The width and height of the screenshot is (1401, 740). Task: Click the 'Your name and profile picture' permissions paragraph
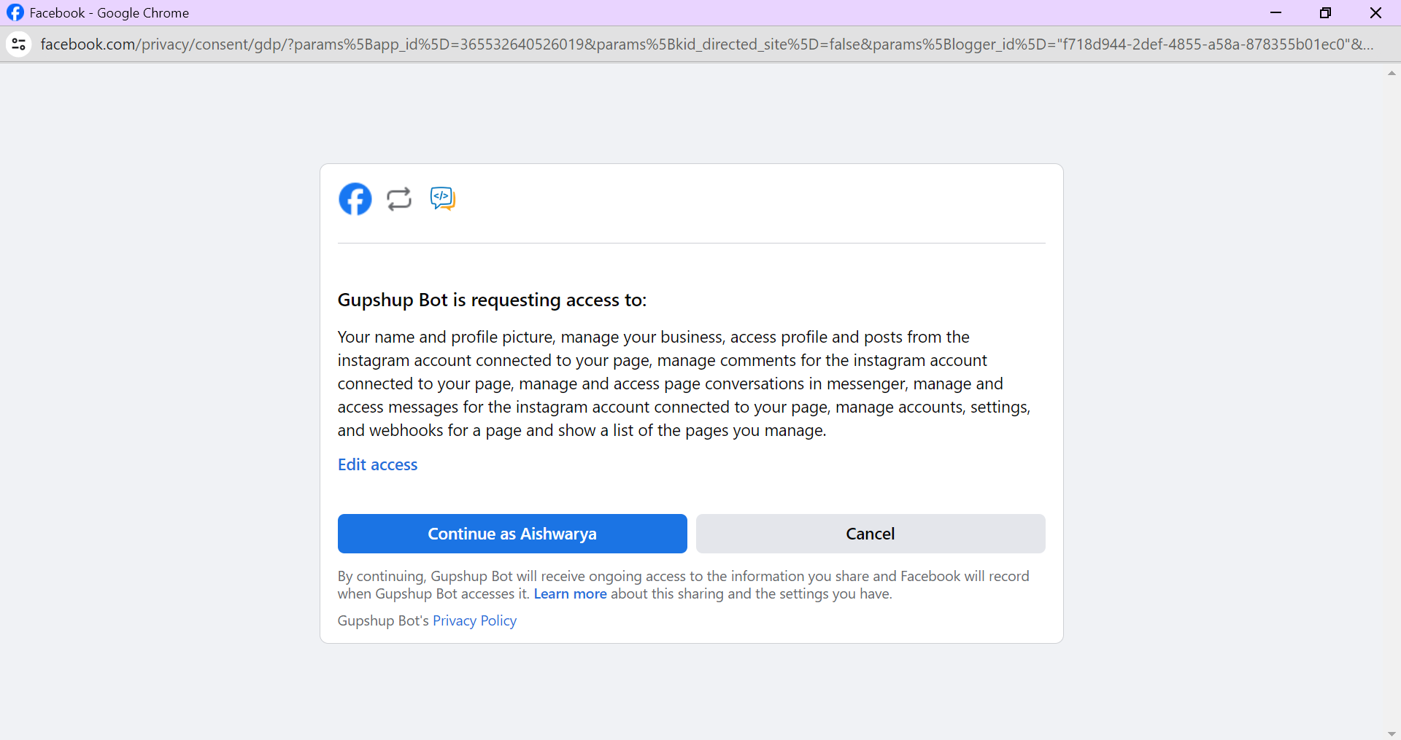(684, 383)
